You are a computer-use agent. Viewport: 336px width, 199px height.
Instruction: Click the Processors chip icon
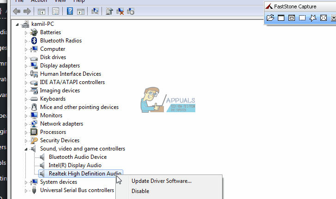click(34, 132)
